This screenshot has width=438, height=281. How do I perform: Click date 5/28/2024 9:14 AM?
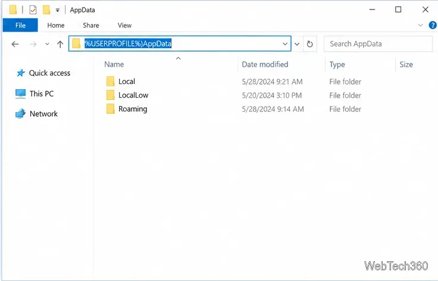tap(273, 109)
